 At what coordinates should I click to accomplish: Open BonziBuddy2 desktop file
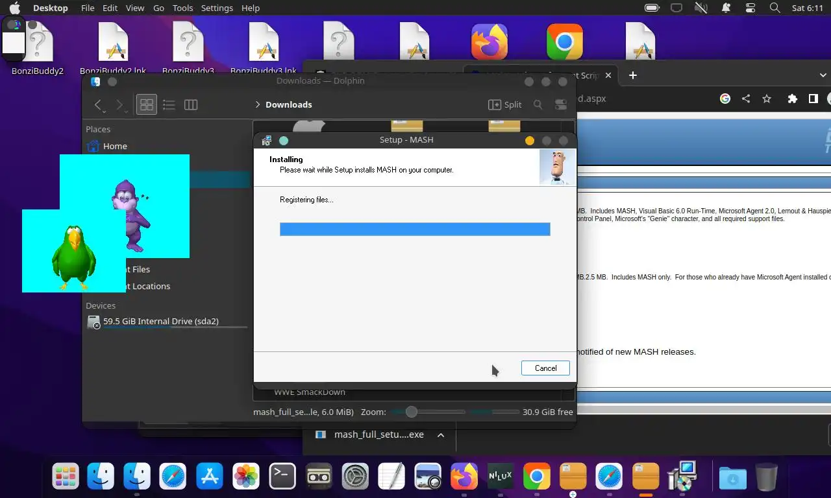pyautogui.click(x=38, y=49)
